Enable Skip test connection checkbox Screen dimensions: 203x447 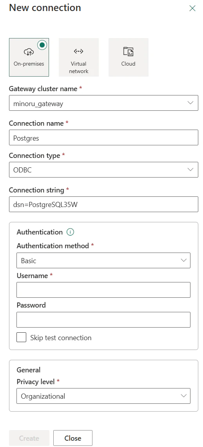point(22,337)
